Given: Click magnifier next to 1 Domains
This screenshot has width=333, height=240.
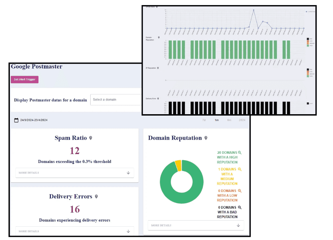Looking at the screenshot, I should (240, 169).
